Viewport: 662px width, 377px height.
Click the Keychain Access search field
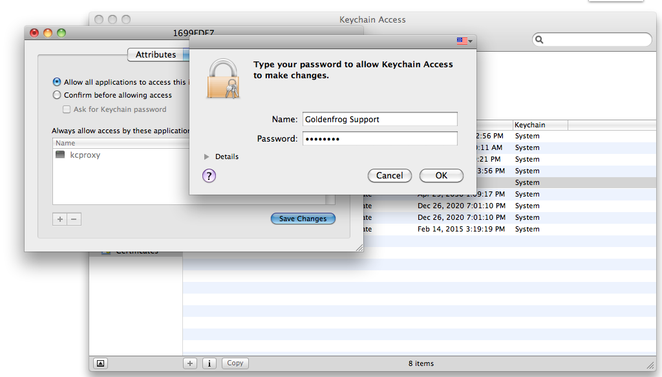point(592,39)
